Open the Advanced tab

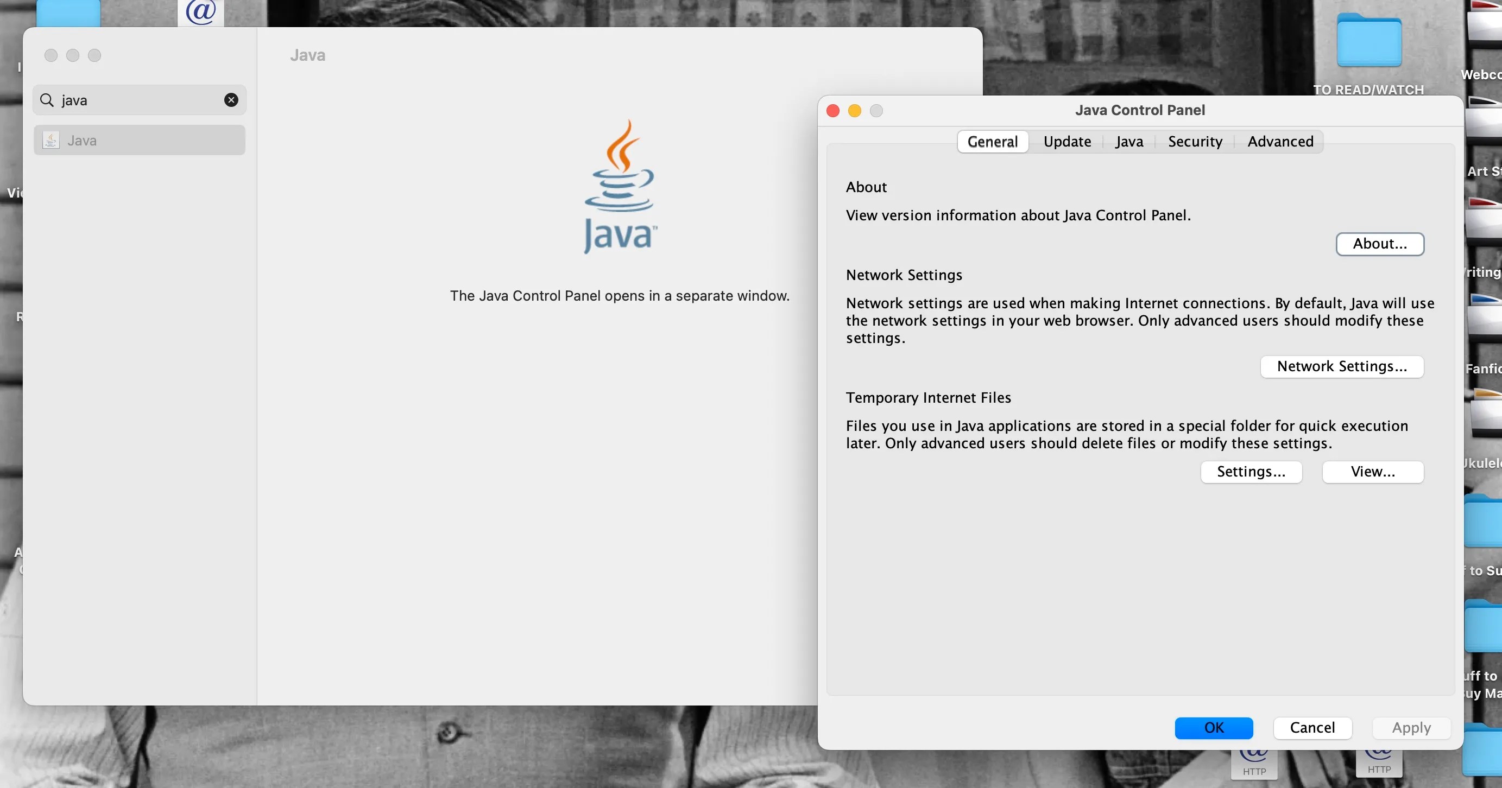(1280, 141)
